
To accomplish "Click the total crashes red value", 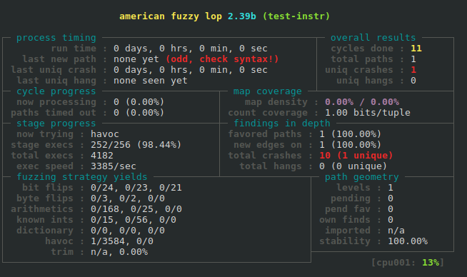I will click(356, 156).
